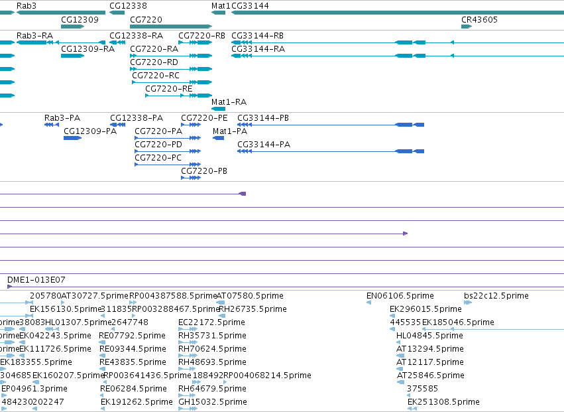Viewport: 564px width, 412px height.
Task: Open the RH48693.5prime EST label
Action: click(x=213, y=362)
